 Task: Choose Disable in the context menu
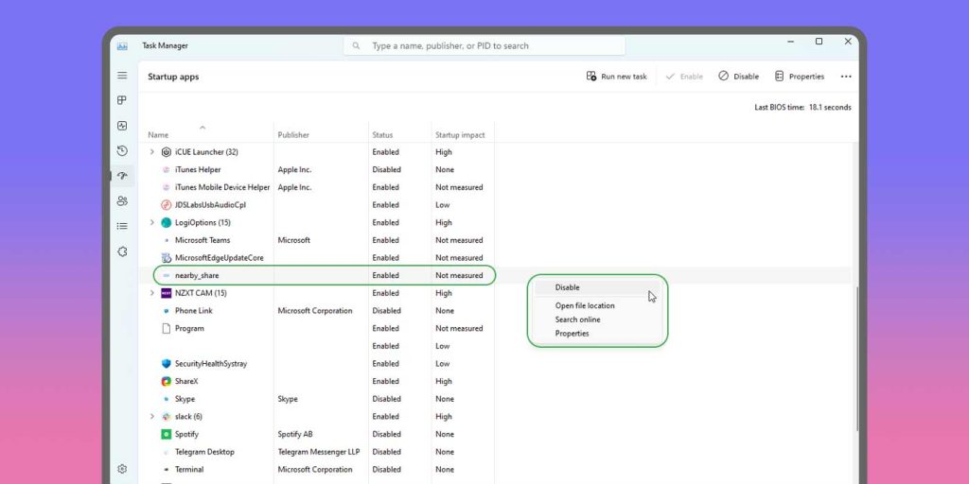pos(568,287)
